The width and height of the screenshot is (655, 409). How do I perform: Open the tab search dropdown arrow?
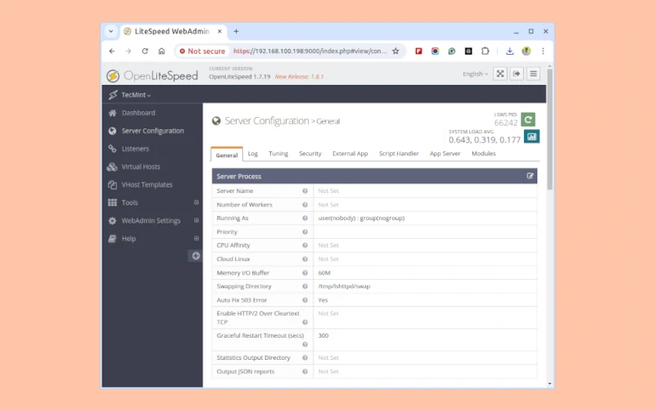[x=111, y=31]
